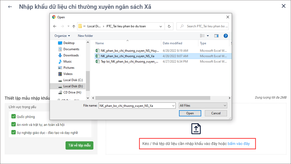
Task: Change the view layout icon
Action: 203,36
